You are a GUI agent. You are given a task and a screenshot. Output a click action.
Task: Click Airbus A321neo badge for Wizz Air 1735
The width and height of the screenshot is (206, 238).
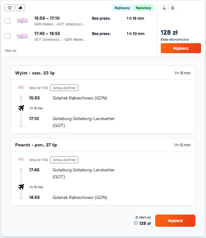pyautogui.click(x=64, y=88)
